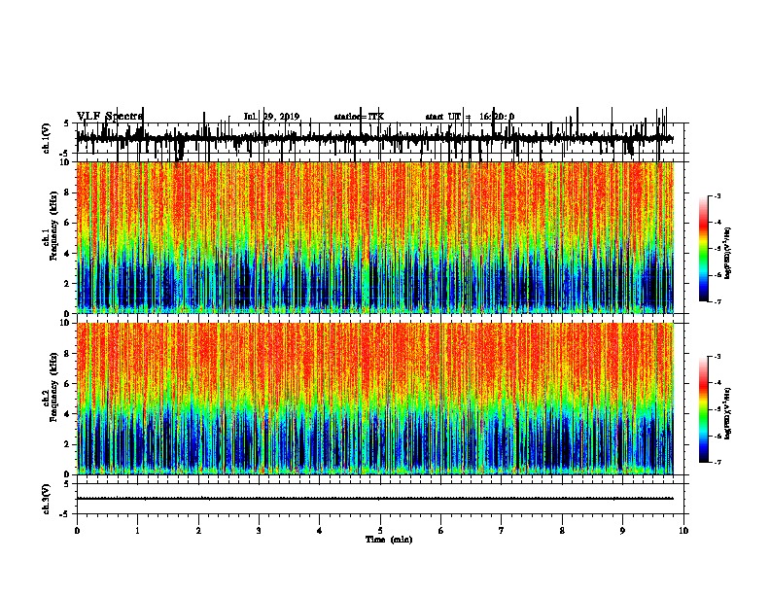Viewport: 770px width, 595px height.
Task: Click the time axis tick label "8"
Action: [x=562, y=531]
